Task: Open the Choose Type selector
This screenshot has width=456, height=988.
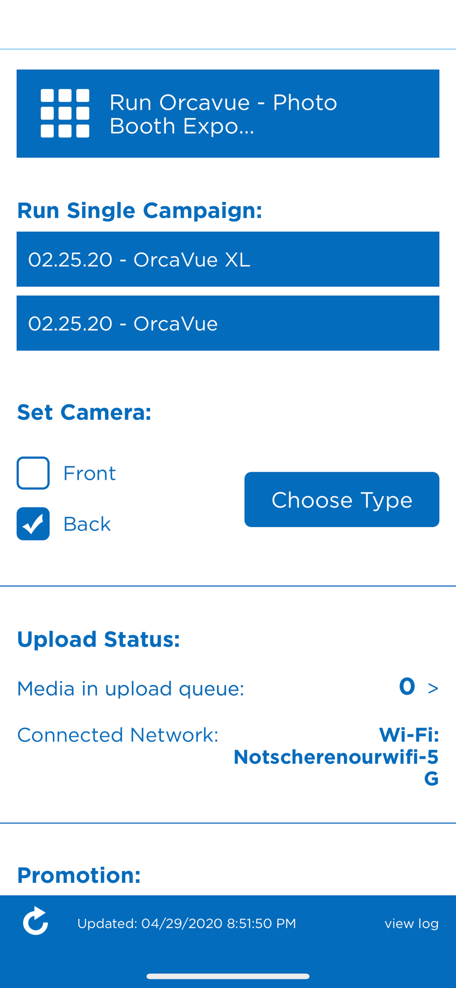Action: tap(342, 499)
